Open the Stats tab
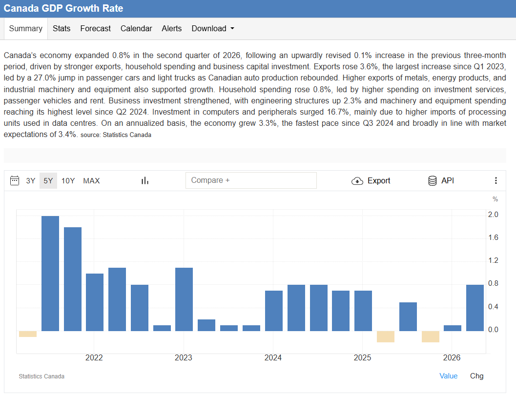This screenshot has width=516, height=395. click(62, 29)
